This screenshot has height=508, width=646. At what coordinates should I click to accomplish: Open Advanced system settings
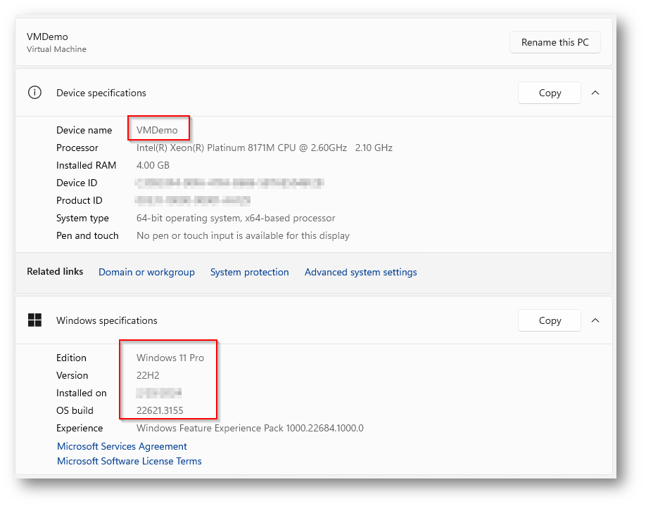pos(360,272)
